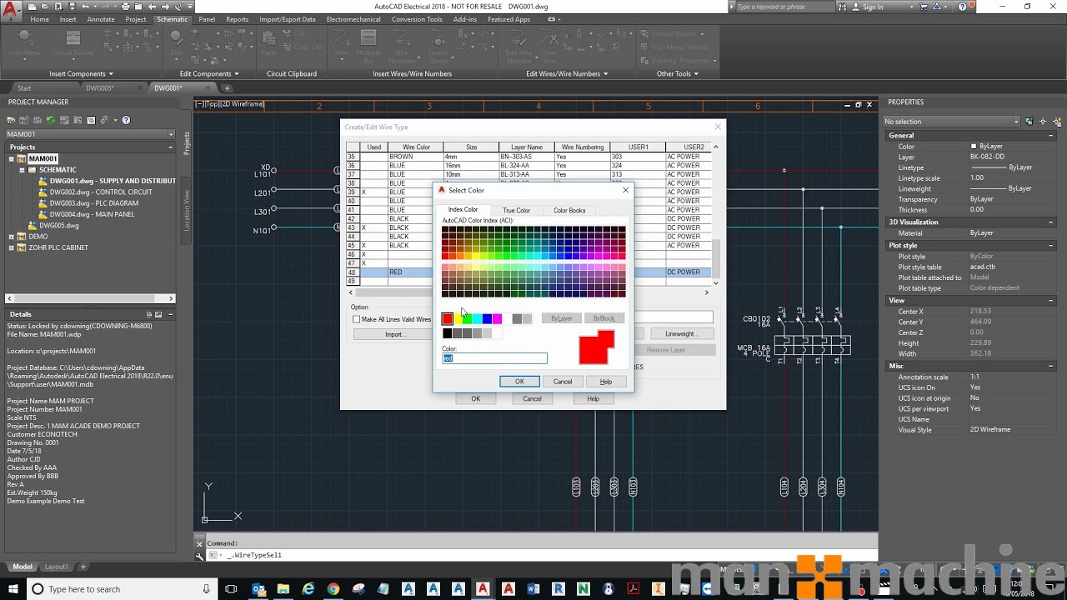The image size is (1067, 600).
Task: Open the Reports ribbon tab
Action: point(237,19)
